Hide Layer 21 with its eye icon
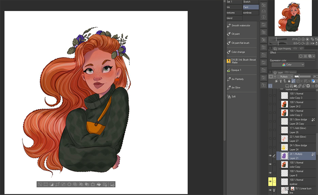The image size is (318, 195). pyautogui.click(x=270, y=156)
